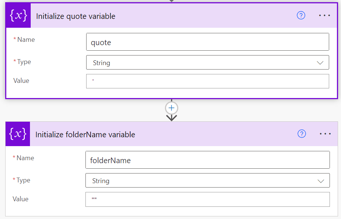Open the ellipsis menu on Initialize quote variable
This screenshot has width=341, height=219.
(x=324, y=15)
